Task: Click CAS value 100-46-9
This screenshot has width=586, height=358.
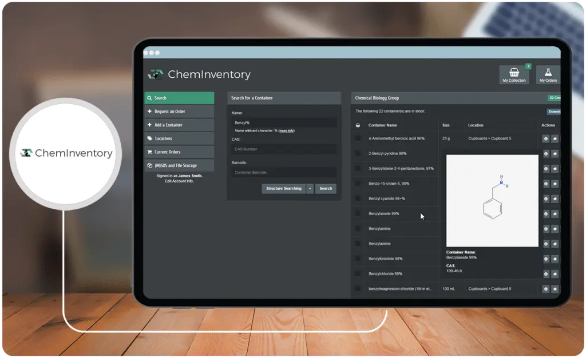Action: pos(454,271)
